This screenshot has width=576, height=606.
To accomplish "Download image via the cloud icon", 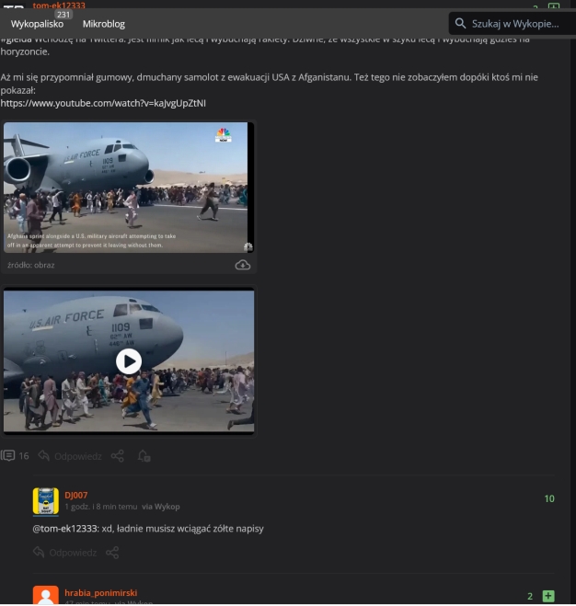I will pos(243,265).
